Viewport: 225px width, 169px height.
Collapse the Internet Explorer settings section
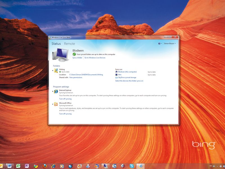pyautogui.click(x=53, y=91)
